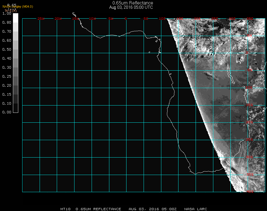Click the 0.25 colorbar scale value
Image resolution: width=267 pixels, height=211 pixels.
tap(7, 76)
